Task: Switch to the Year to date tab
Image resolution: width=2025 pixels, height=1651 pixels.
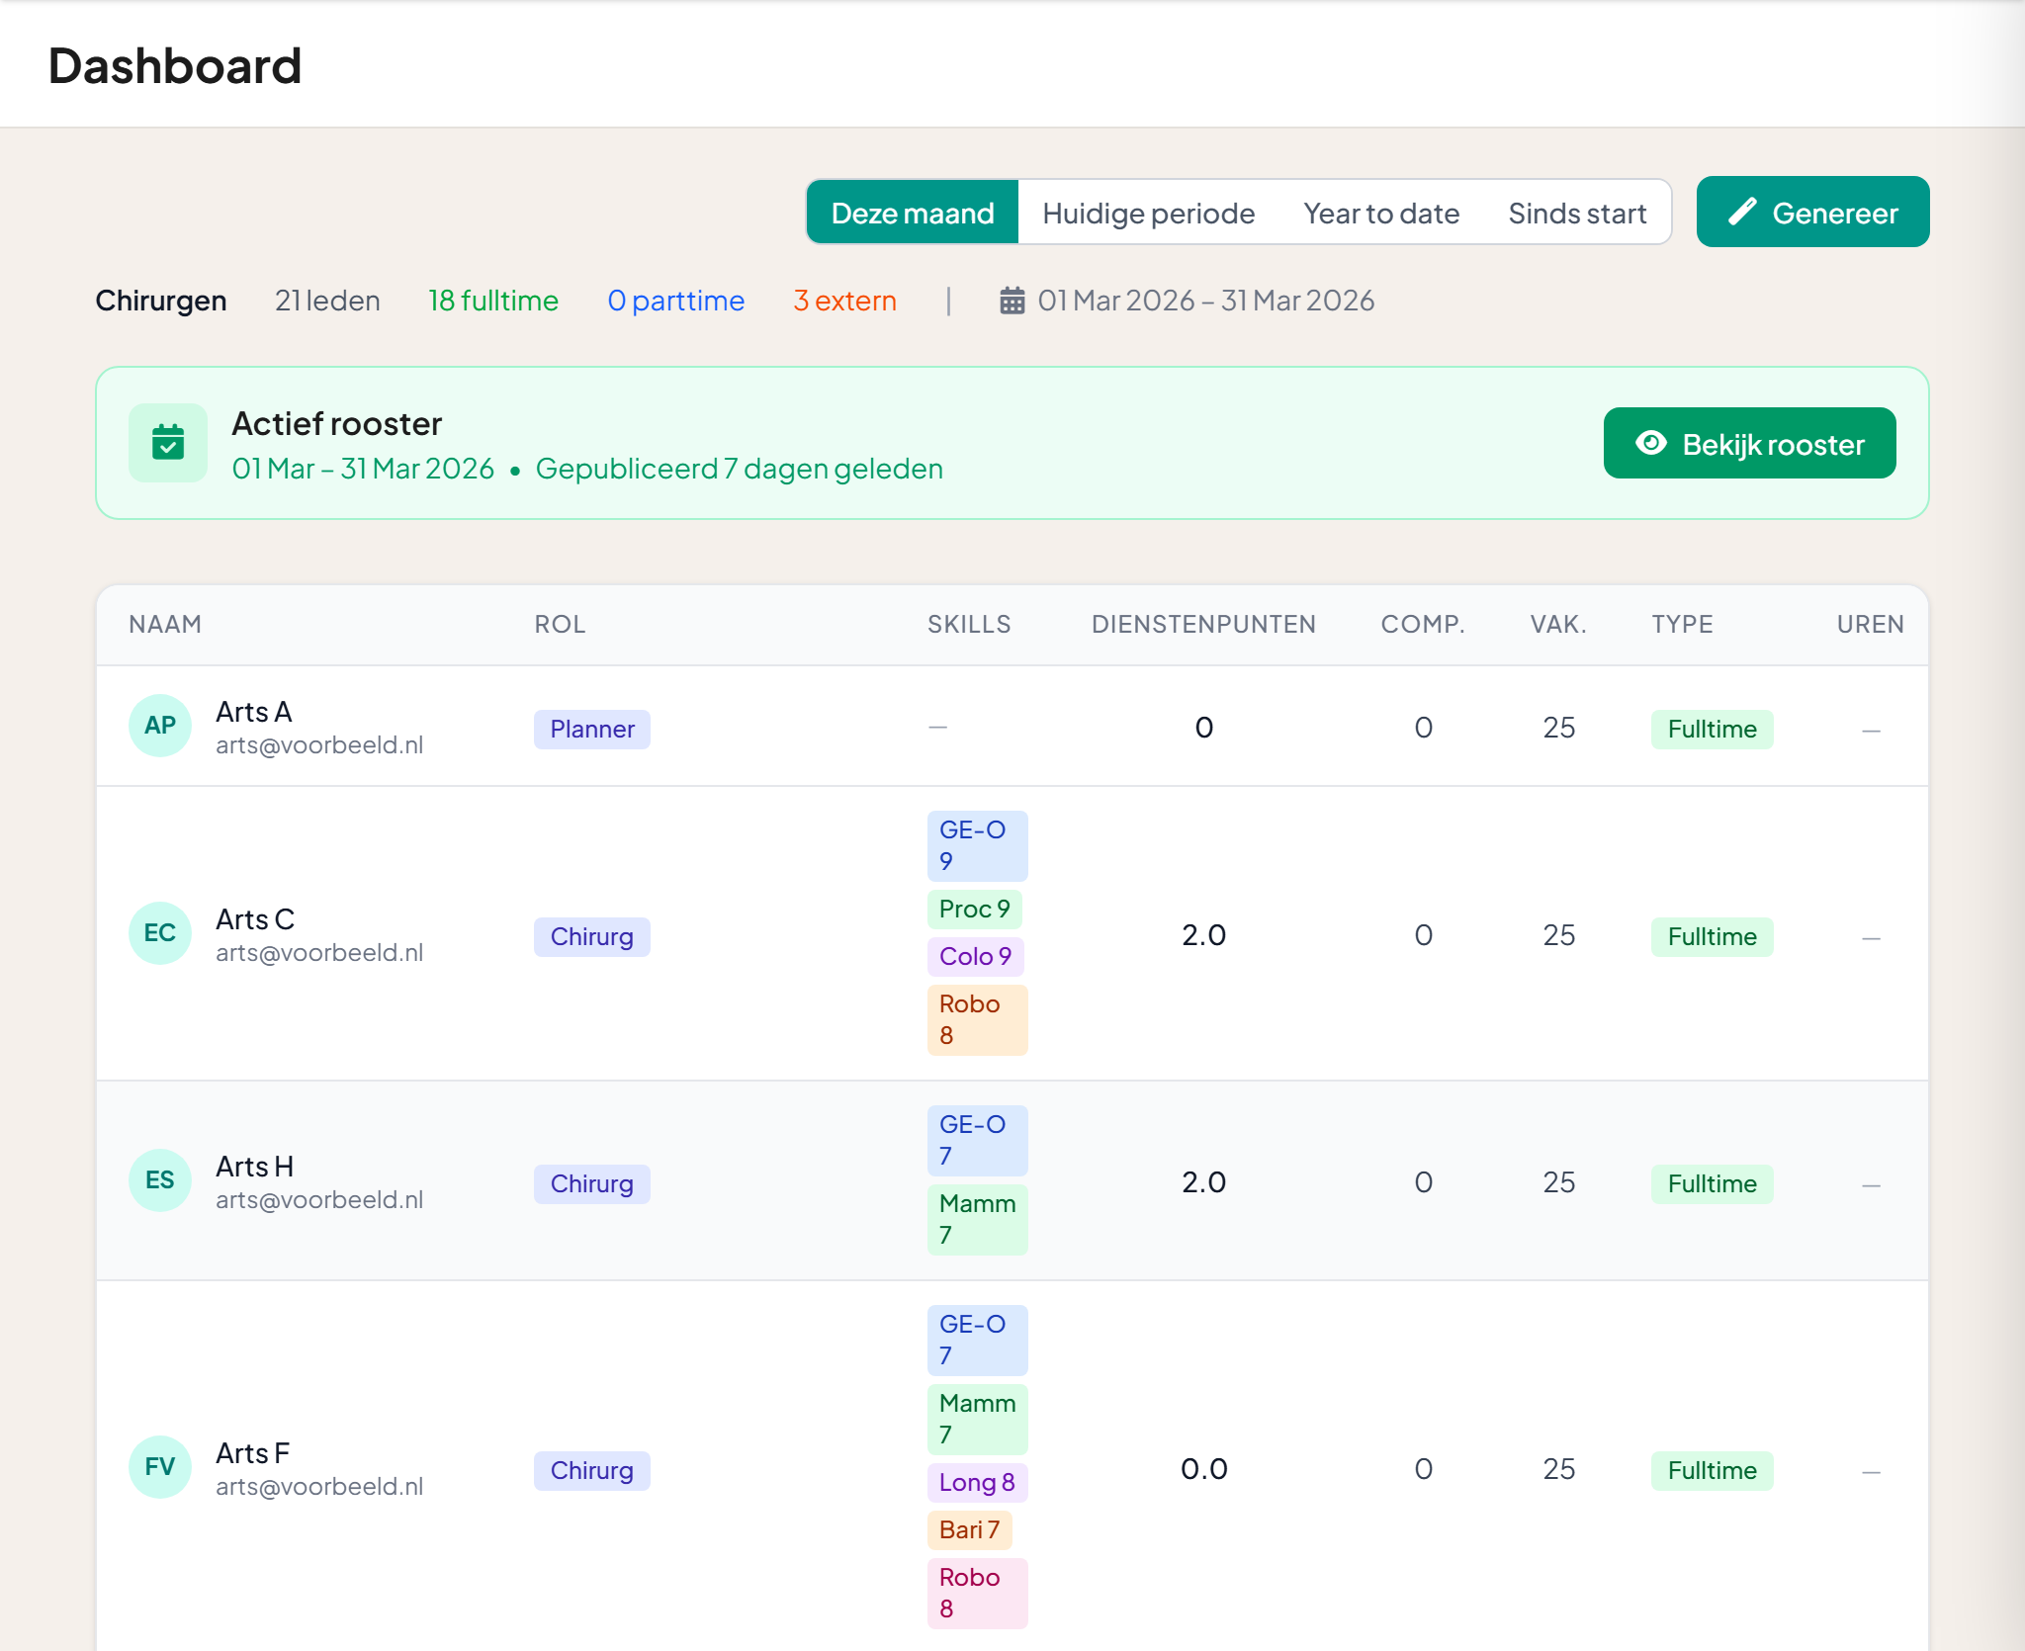Action: [x=1380, y=213]
